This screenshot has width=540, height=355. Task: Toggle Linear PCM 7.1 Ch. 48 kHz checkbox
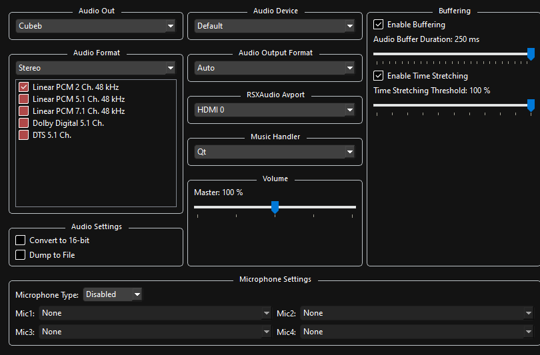[23, 111]
